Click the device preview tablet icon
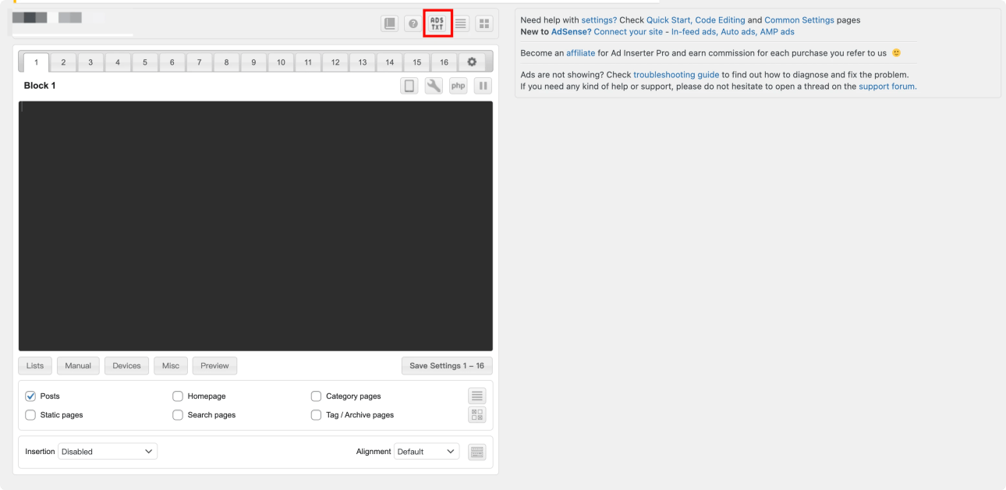Viewport: 1006px width, 490px height. 409,86
